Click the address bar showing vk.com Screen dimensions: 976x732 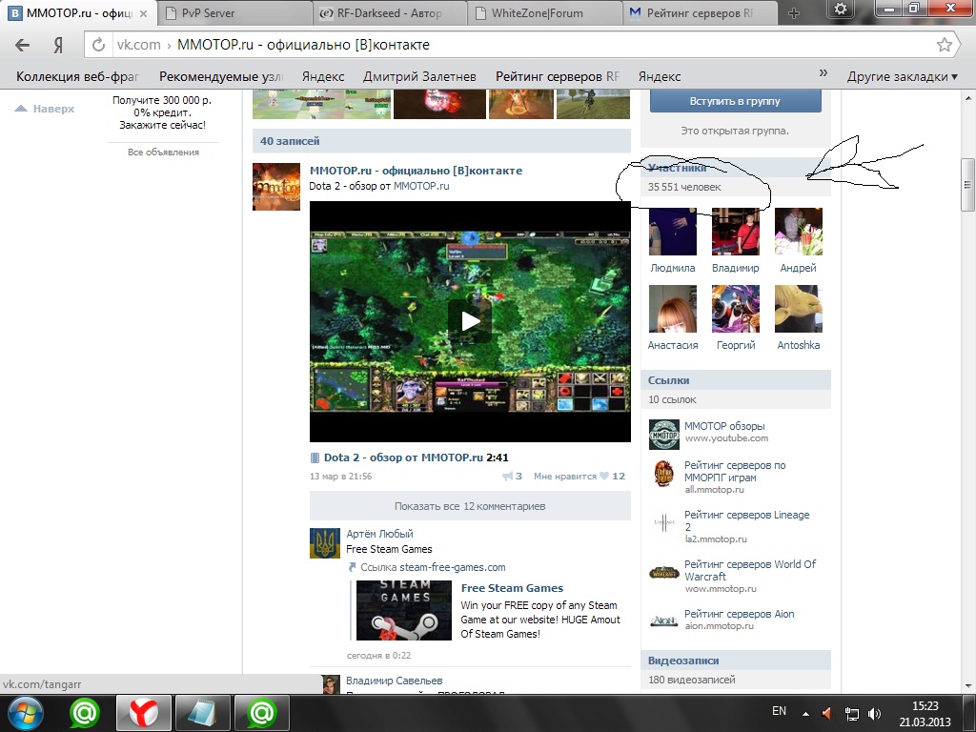[x=523, y=45]
